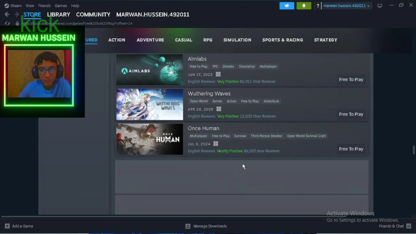The height and width of the screenshot is (234, 416).
Task: Click Free To Play button for Aimlabs
Action: (351, 79)
